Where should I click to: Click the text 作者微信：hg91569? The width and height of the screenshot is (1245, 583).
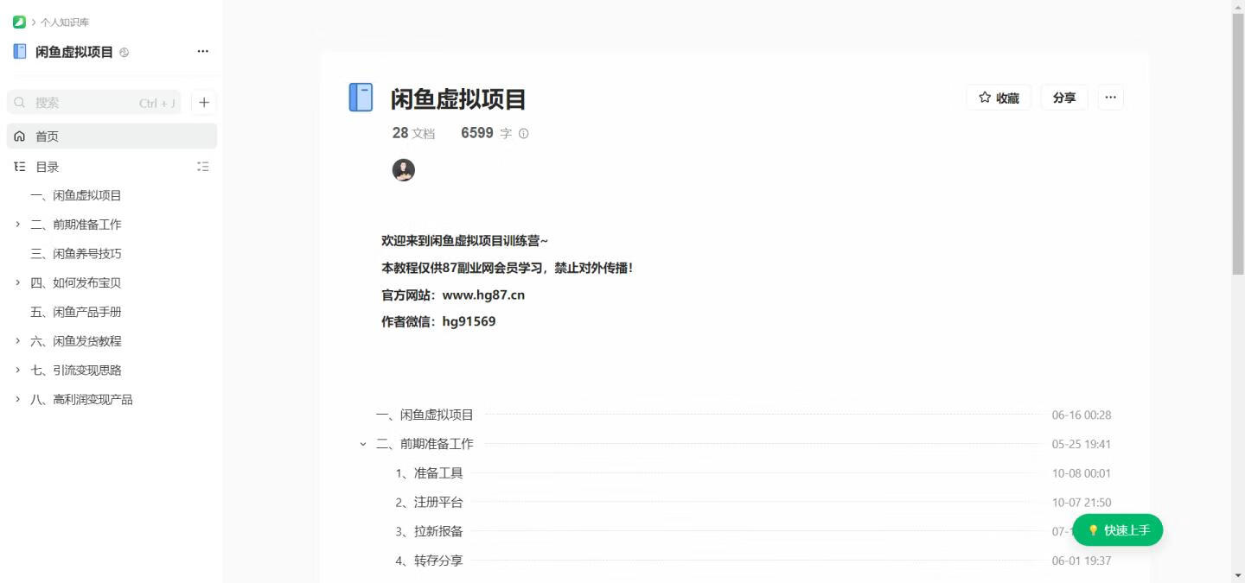[438, 321]
